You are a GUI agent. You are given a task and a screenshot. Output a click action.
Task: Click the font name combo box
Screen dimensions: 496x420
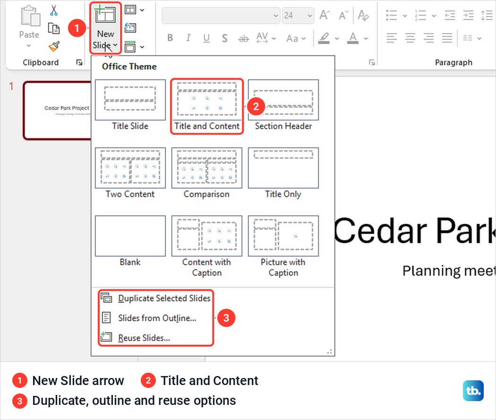(221, 16)
